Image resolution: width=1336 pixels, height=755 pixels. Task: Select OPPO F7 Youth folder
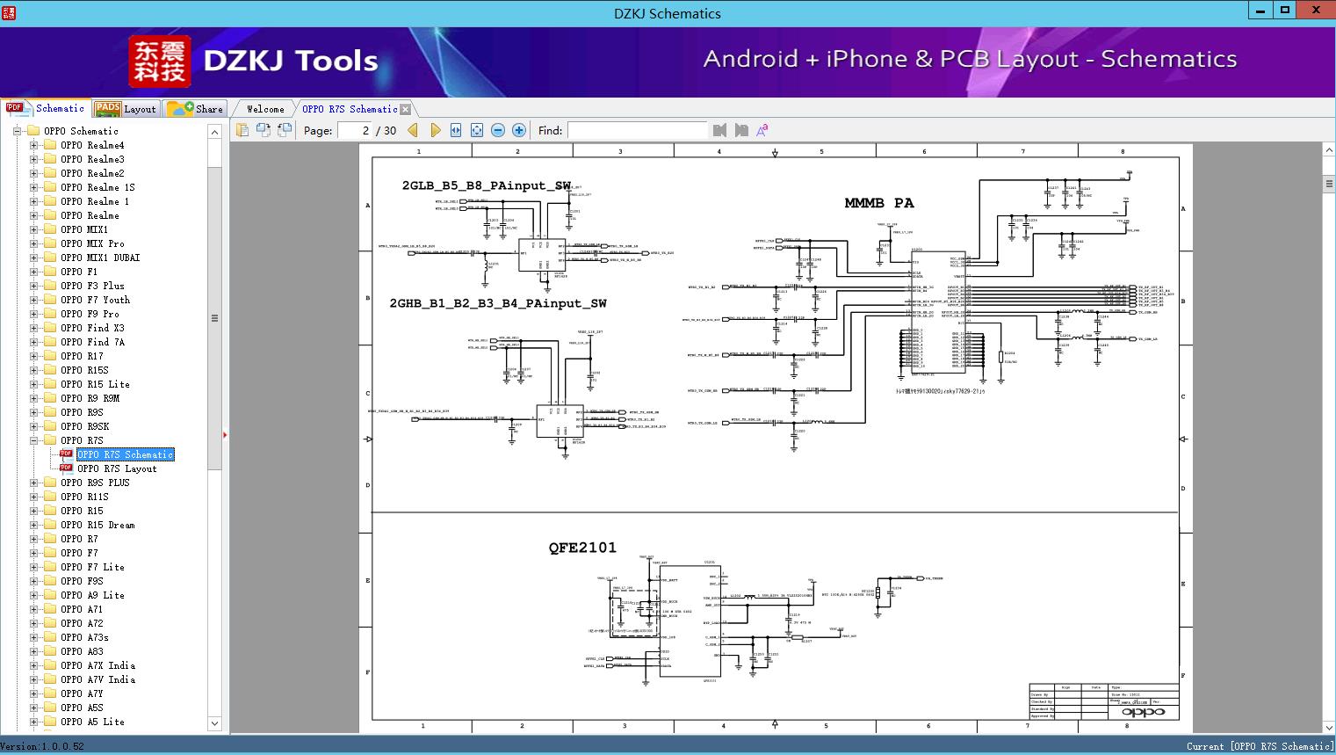[95, 300]
